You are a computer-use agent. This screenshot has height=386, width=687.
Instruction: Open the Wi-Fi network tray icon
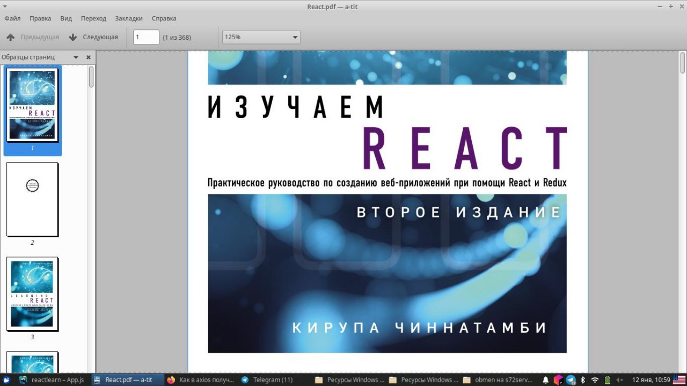coord(595,380)
